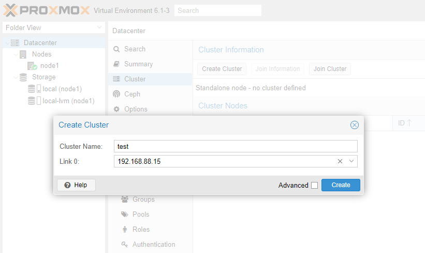Select the Options menu item
Image resolution: width=425 pixels, height=253 pixels.
point(136,109)
